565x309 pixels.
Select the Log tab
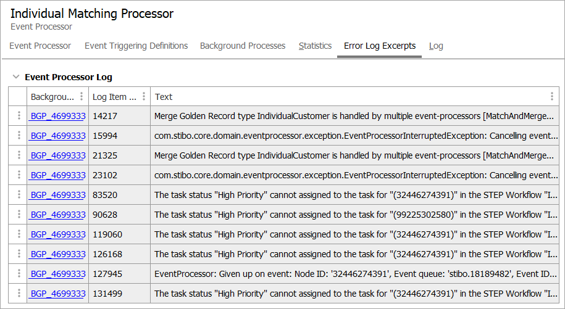coord(436,46)
